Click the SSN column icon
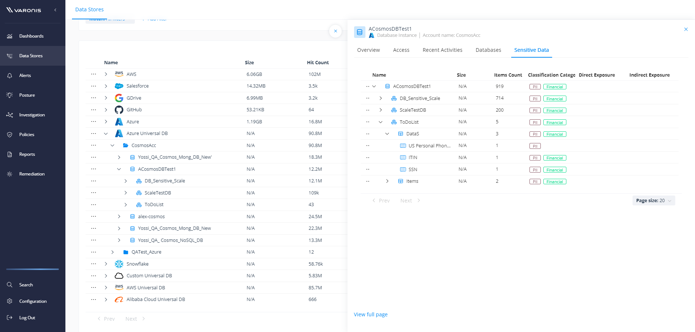The width and height of the screenshot is (695, 332). pyautogui.click(x=403, y=169)
